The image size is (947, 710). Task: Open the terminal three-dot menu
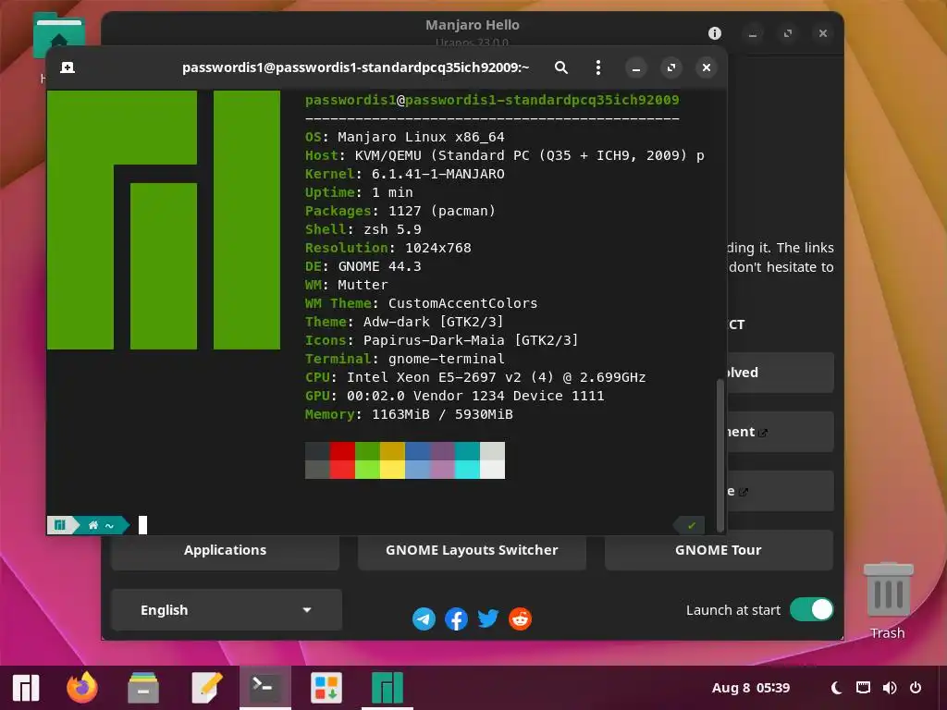tap(598, 67)
